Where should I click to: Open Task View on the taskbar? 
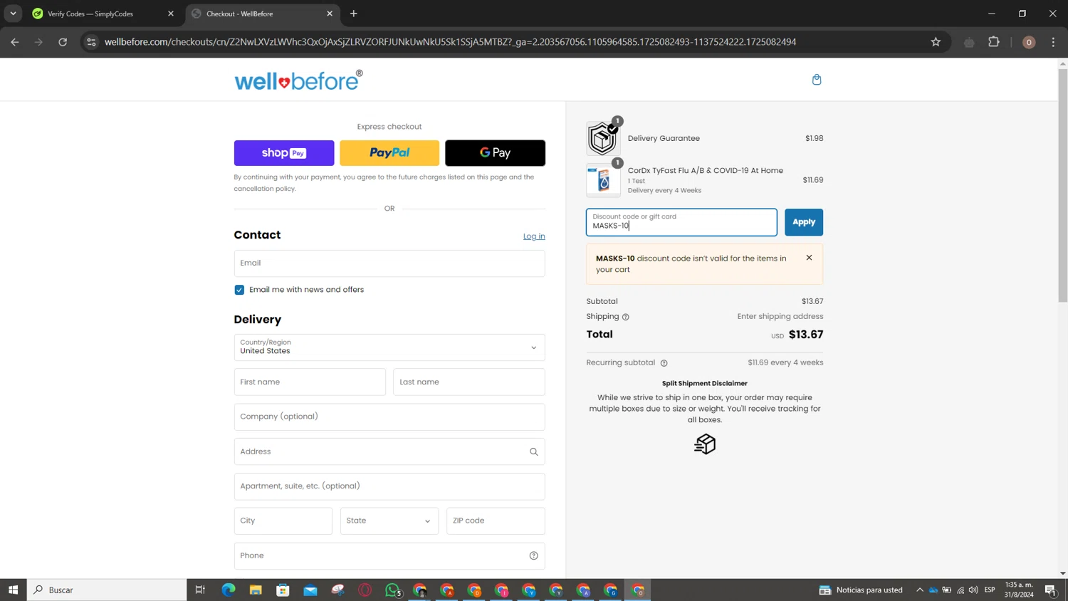click(x=200, y=590)
